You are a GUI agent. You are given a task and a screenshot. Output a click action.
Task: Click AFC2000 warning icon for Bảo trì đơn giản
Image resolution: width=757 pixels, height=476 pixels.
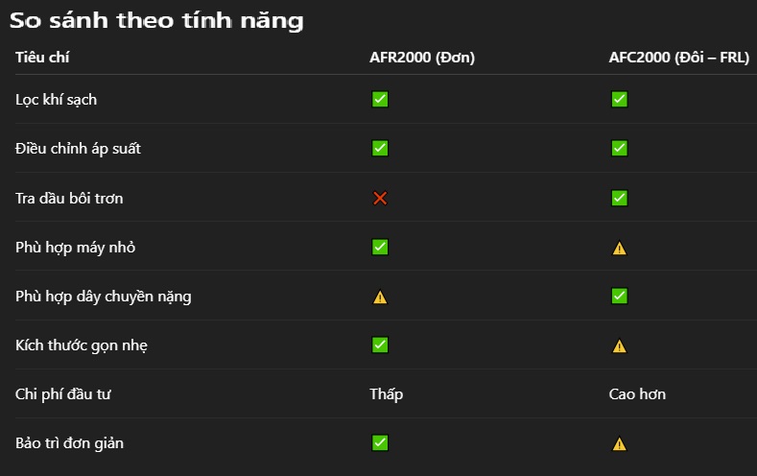pyautogui.click(x=619, y=444)
